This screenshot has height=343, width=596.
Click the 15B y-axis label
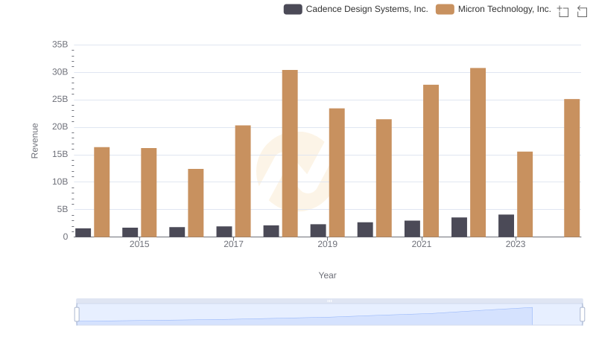tap(60, 155)
